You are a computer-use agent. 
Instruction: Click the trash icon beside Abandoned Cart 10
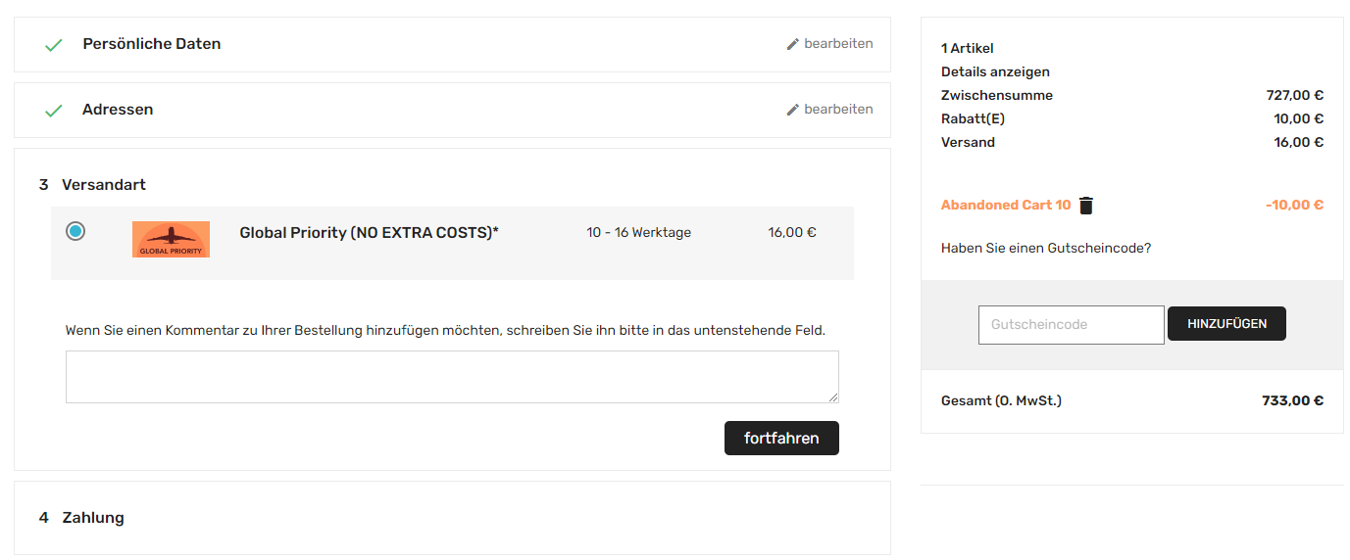[x=1086, y=206]
